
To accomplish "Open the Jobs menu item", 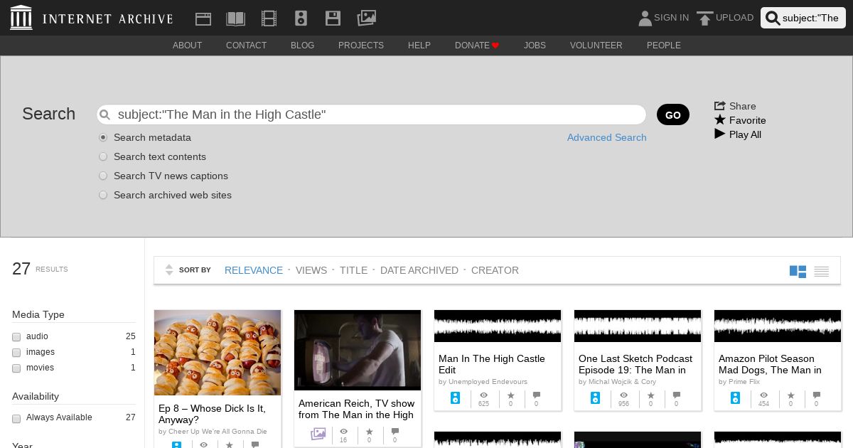I will (x=535, y=46).
